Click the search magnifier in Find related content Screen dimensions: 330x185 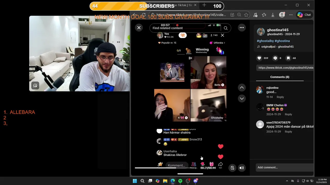point(226,28)
